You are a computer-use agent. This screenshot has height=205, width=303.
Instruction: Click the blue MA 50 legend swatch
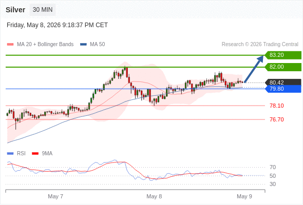pyautogui.click(x=83, y=45)
